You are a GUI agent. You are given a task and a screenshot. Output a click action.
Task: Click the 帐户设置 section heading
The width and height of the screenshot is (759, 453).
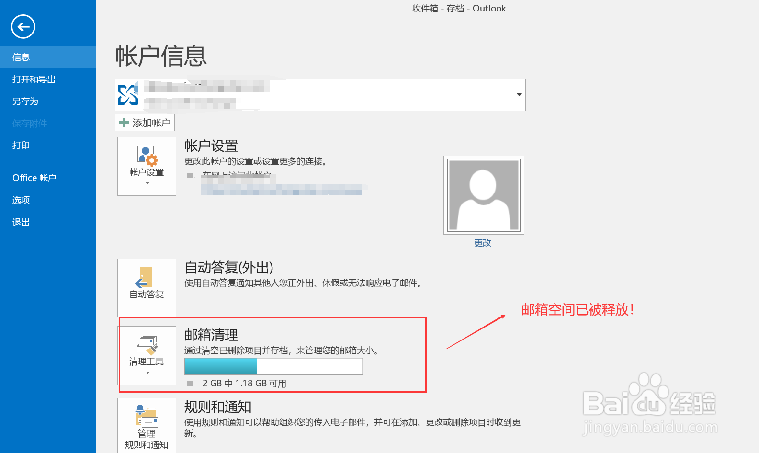click(211, 146)
